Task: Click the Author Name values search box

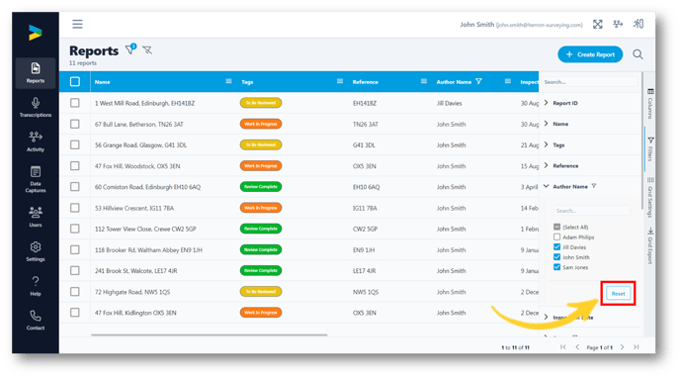Action: click(592, 211)
